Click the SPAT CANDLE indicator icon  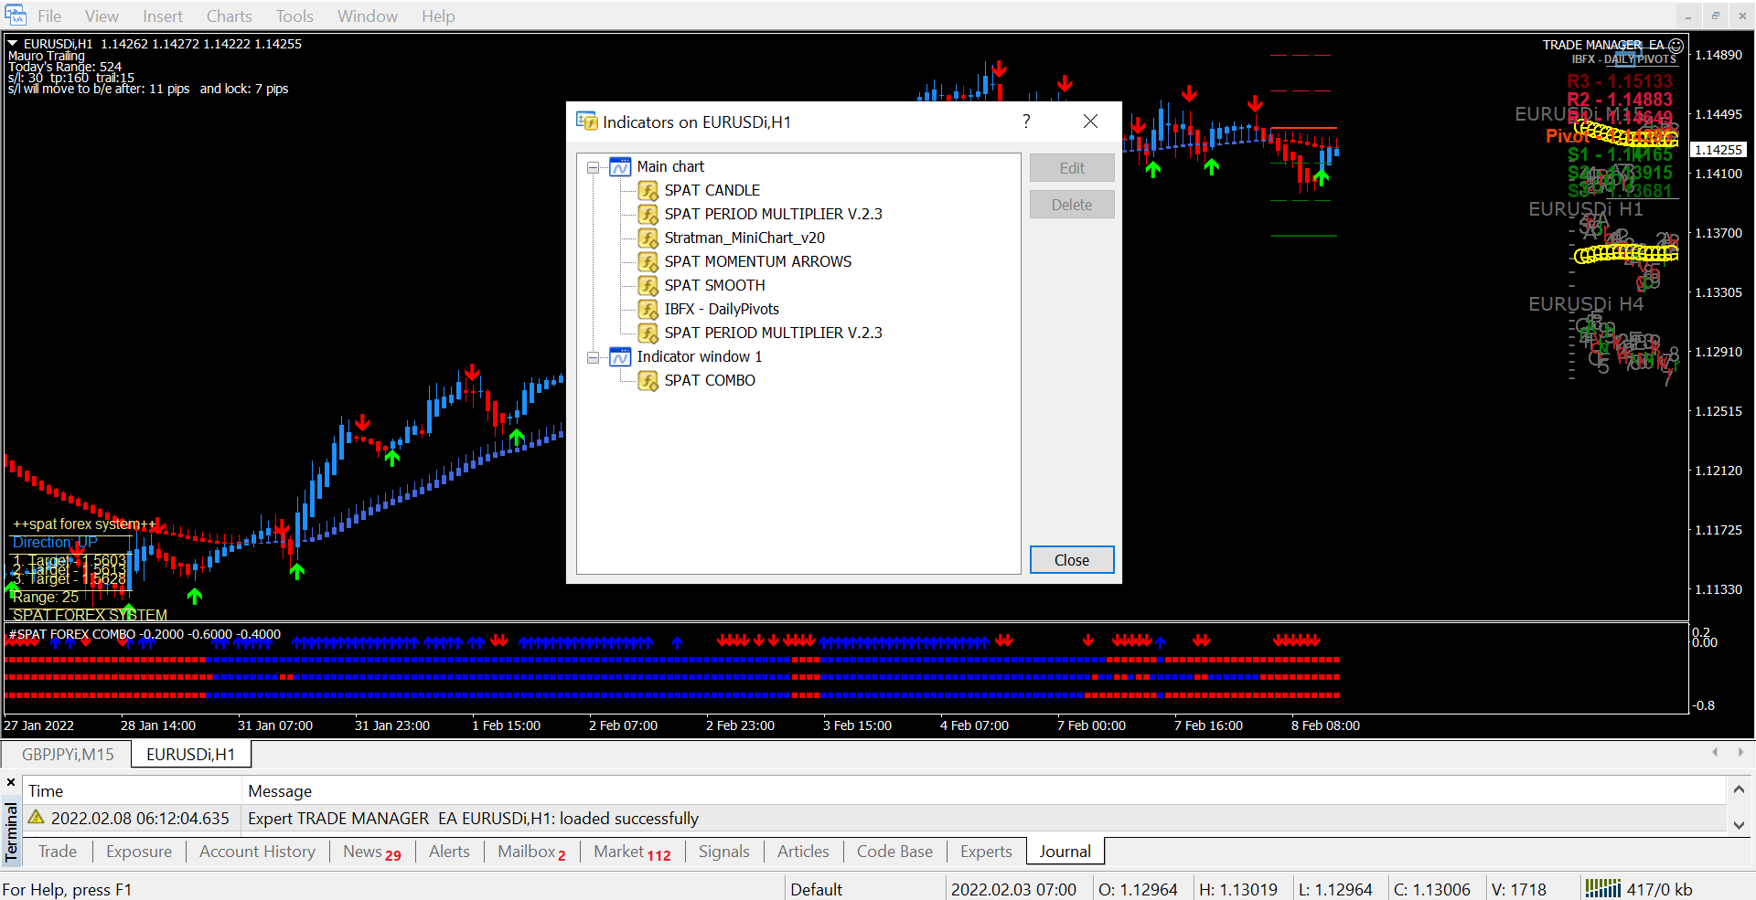648,190
